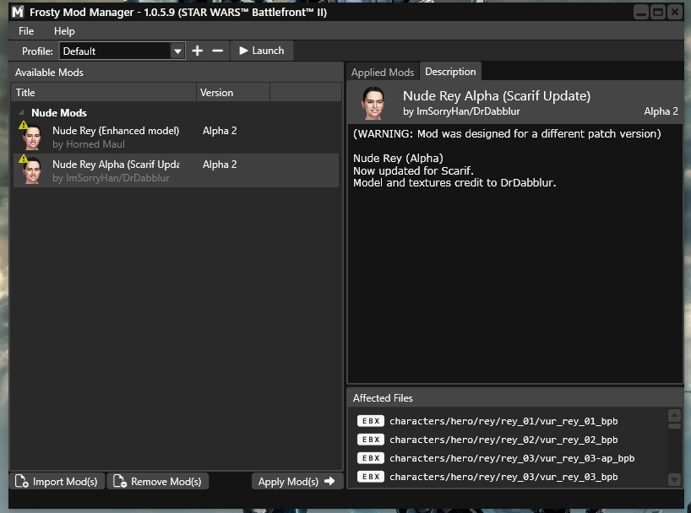
Task: Click warning icon on ImSorryHan/DrDabblur mod row
Action: tap(24, 159)
